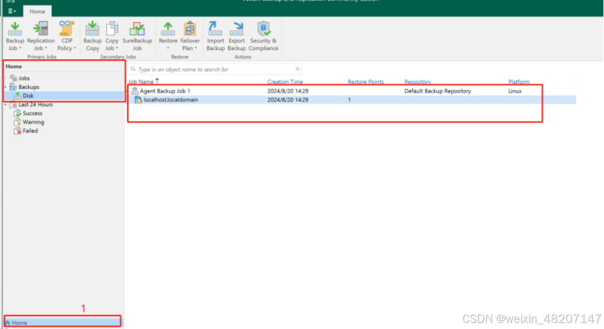
Task: Open the Replication Job ribbon button
Action: (41, 36)
